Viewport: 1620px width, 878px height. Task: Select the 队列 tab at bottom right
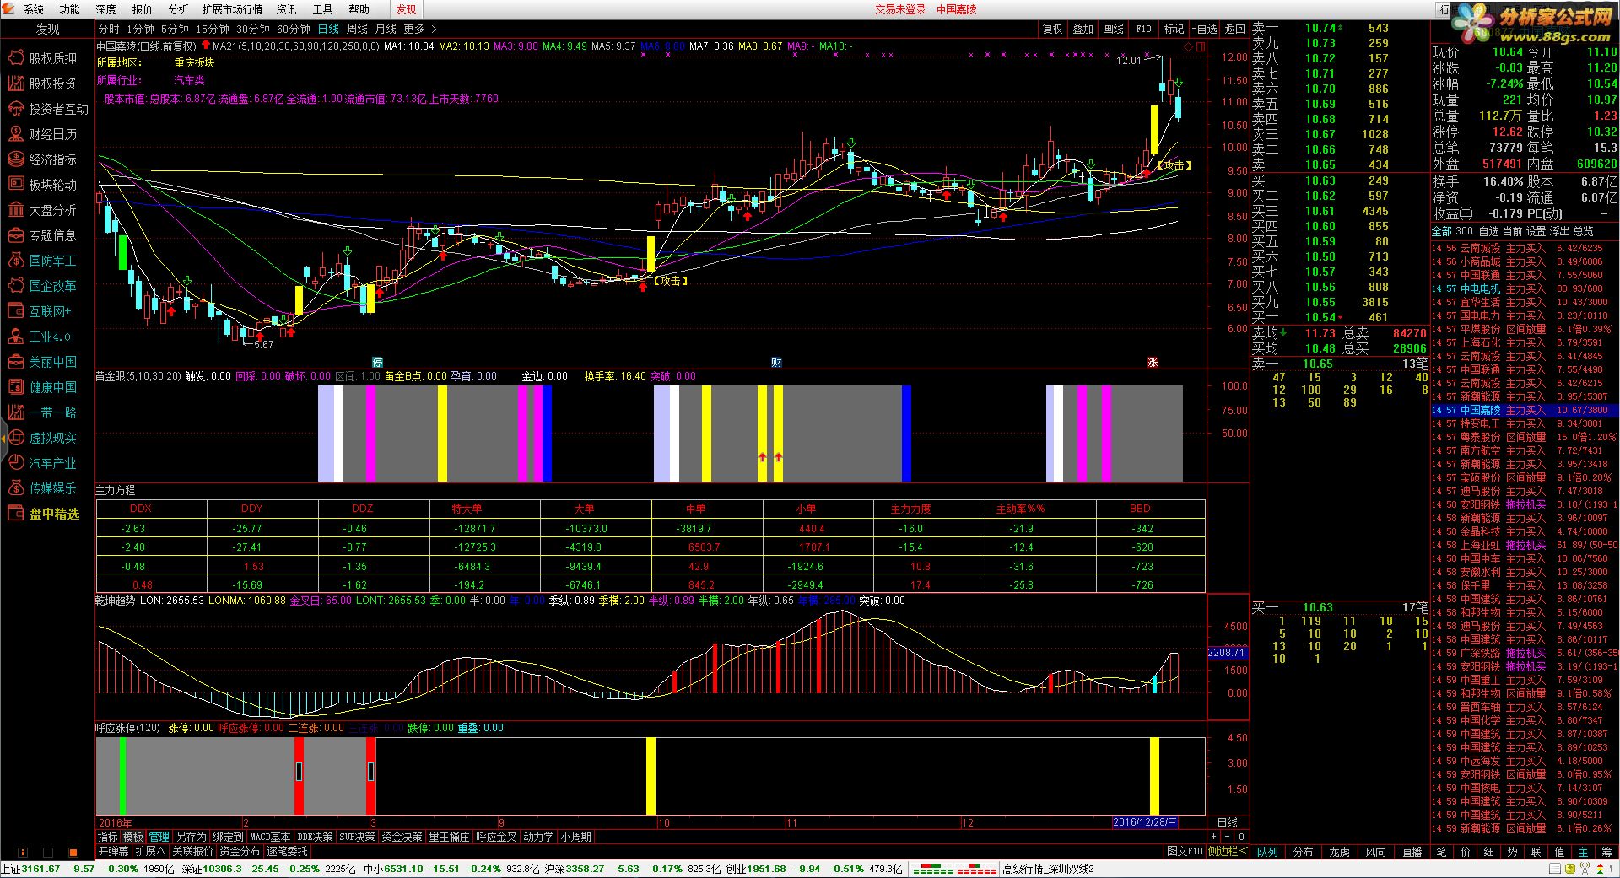(1267, 852)
